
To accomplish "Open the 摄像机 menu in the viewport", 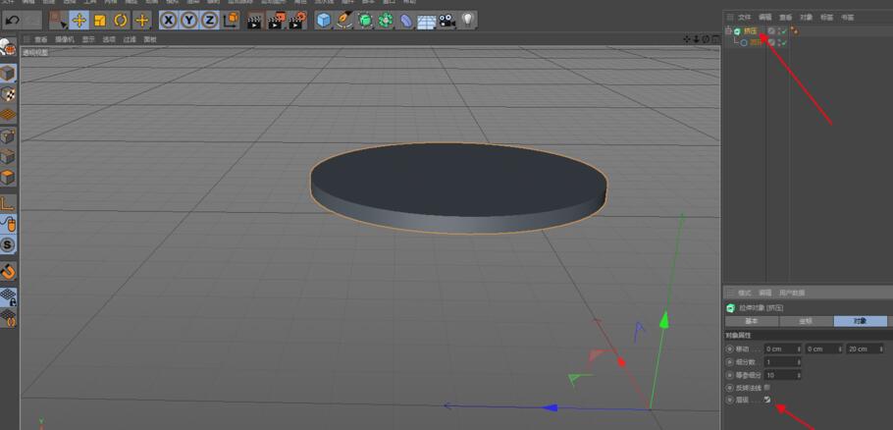I will pyautogui.click(x=64, y=39).
